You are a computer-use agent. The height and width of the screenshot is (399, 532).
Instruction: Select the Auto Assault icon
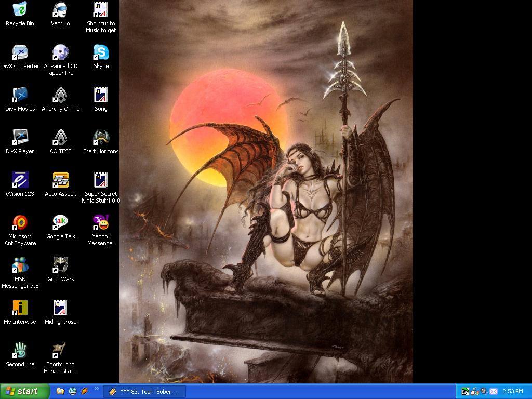pos(60,180)
